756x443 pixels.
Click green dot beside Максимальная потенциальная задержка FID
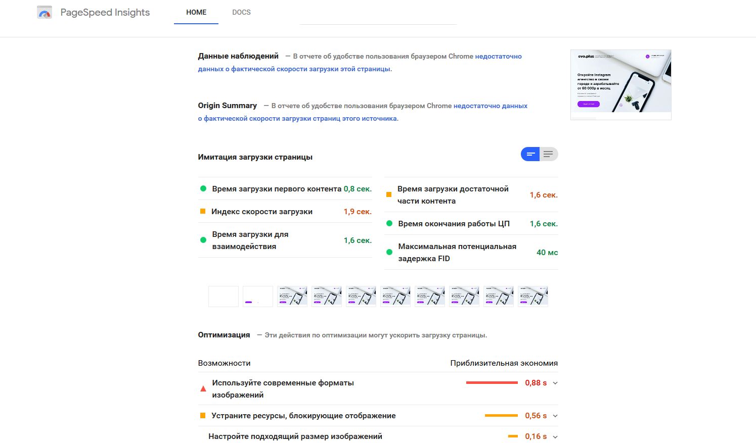tap(389, 252)
